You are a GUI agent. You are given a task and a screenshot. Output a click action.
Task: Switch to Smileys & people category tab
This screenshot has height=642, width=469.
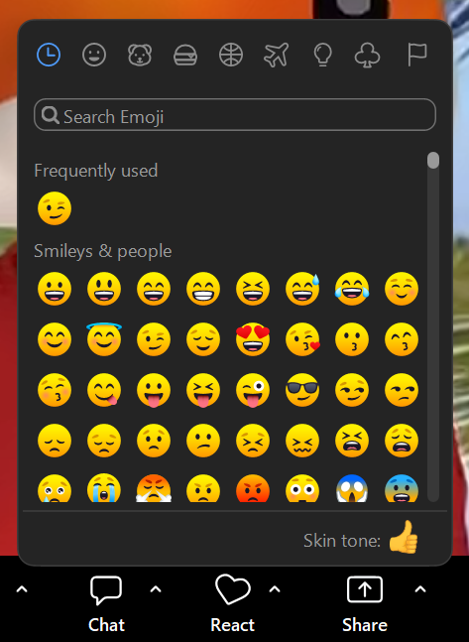94,55
